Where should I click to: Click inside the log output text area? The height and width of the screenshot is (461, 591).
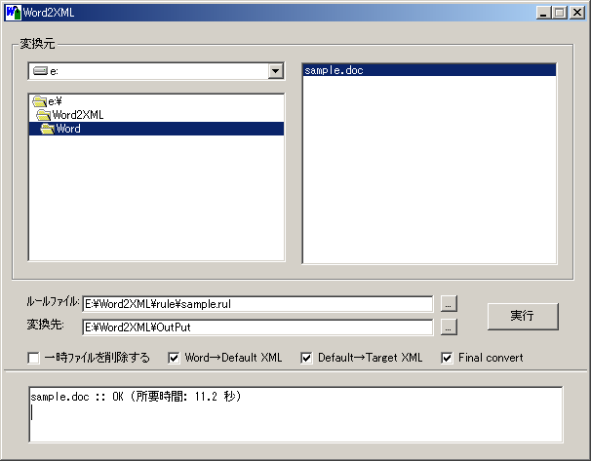295,414
